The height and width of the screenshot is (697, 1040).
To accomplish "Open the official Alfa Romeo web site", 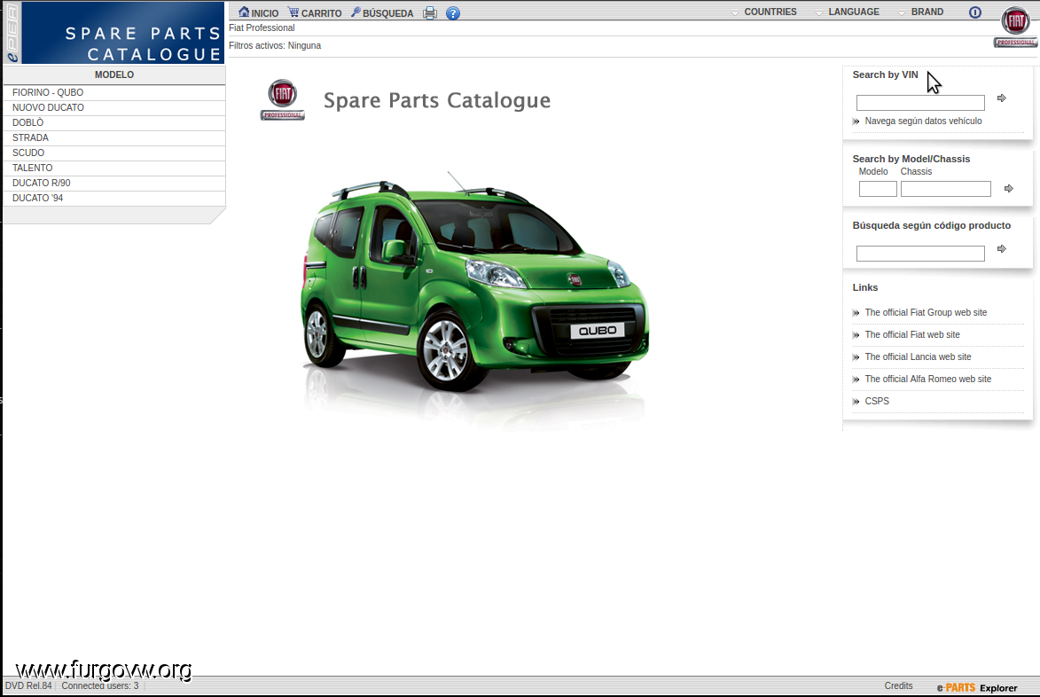I will 928,380.
